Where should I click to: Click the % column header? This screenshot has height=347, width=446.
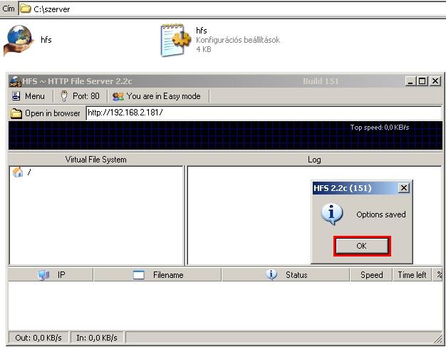(439, 275)
